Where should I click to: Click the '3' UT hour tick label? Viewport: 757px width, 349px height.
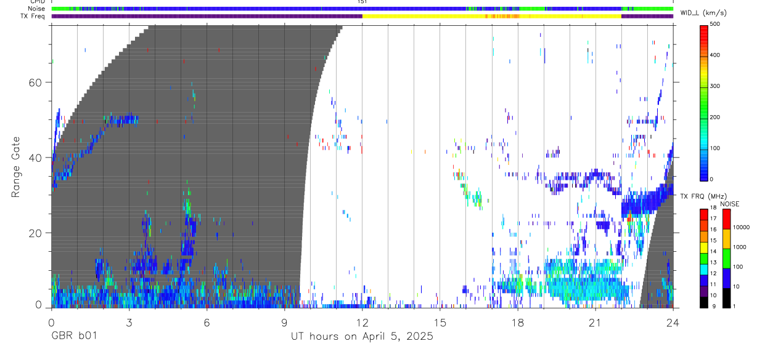tap(129, 323)
